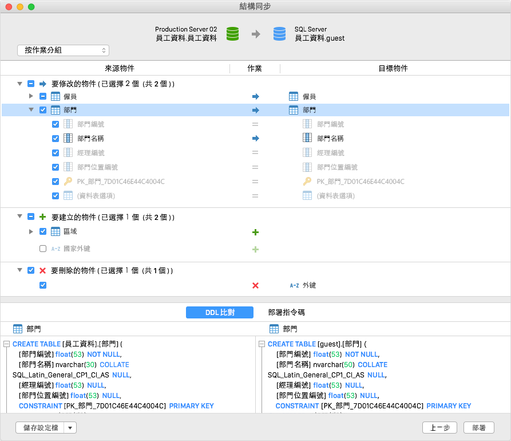Uncheck the 部門位置編號 checkbox

(56, 167)
